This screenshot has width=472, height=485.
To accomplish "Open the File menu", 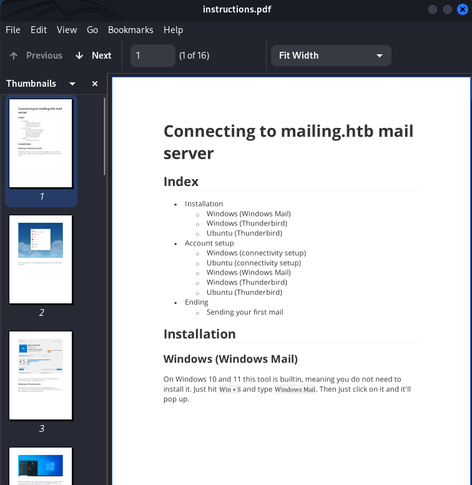I will pos(13,30).
